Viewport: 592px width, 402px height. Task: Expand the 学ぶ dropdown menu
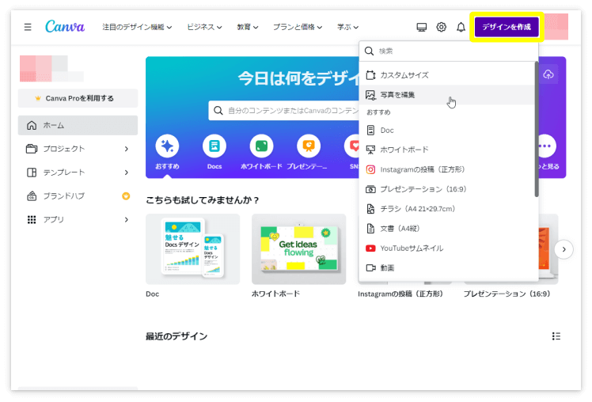(x=347, y=27)
